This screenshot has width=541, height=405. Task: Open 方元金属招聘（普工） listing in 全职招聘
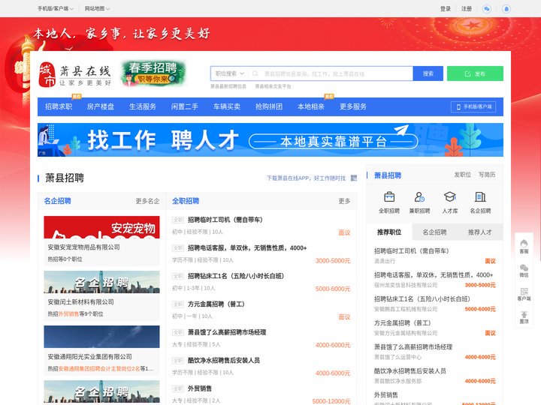pos(216,304)
